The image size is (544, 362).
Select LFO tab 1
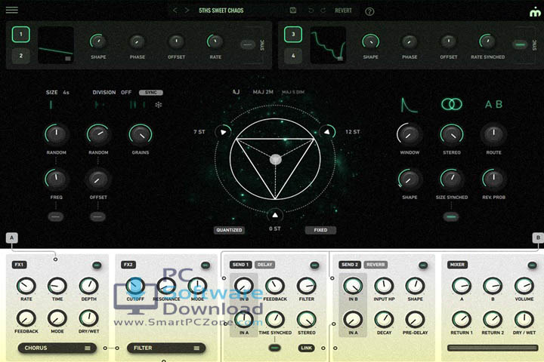[21, 34]
